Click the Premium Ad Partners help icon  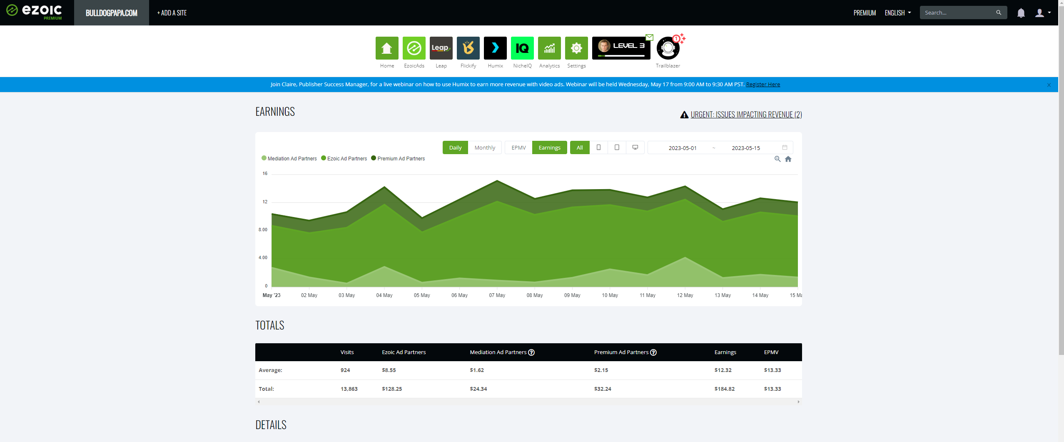point(653,352)
